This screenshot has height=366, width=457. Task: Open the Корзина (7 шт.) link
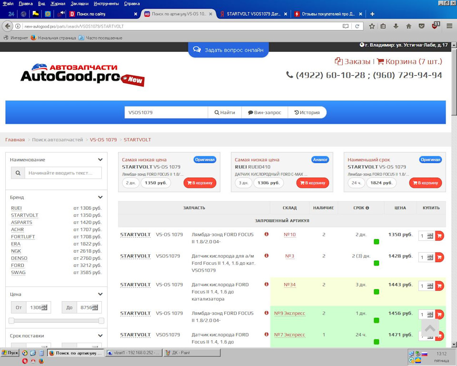coord(409,61)
